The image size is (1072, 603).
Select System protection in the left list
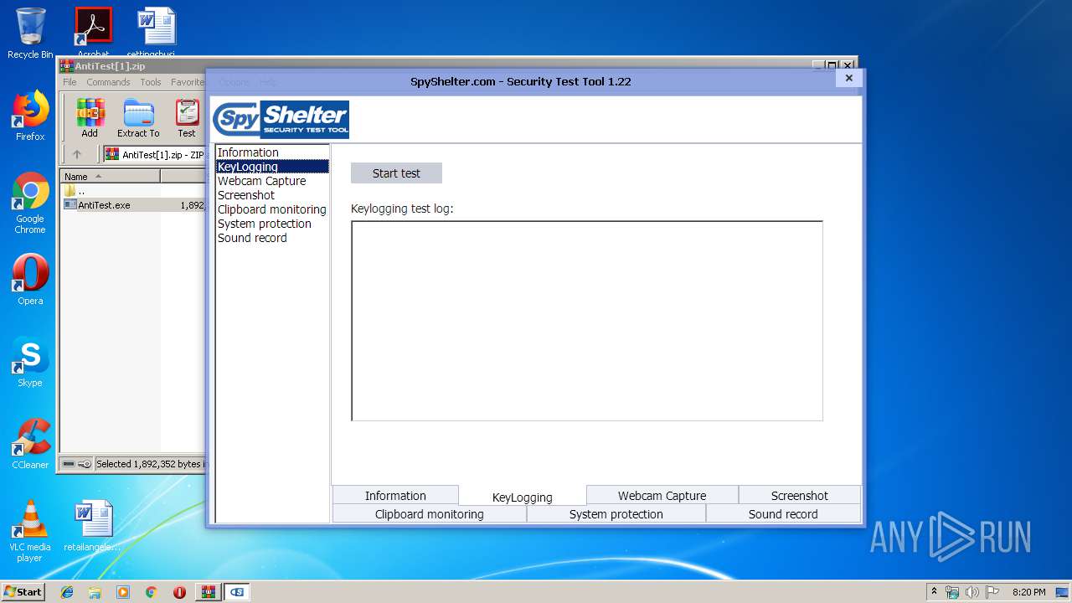(x=272, y=224)
